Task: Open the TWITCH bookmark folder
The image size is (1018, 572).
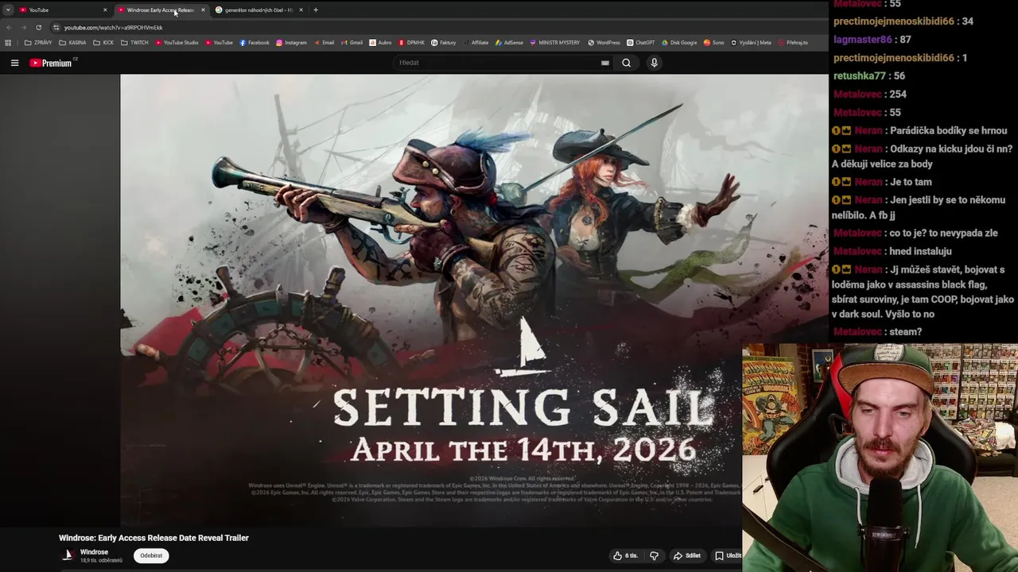Action: coord(134,43)
